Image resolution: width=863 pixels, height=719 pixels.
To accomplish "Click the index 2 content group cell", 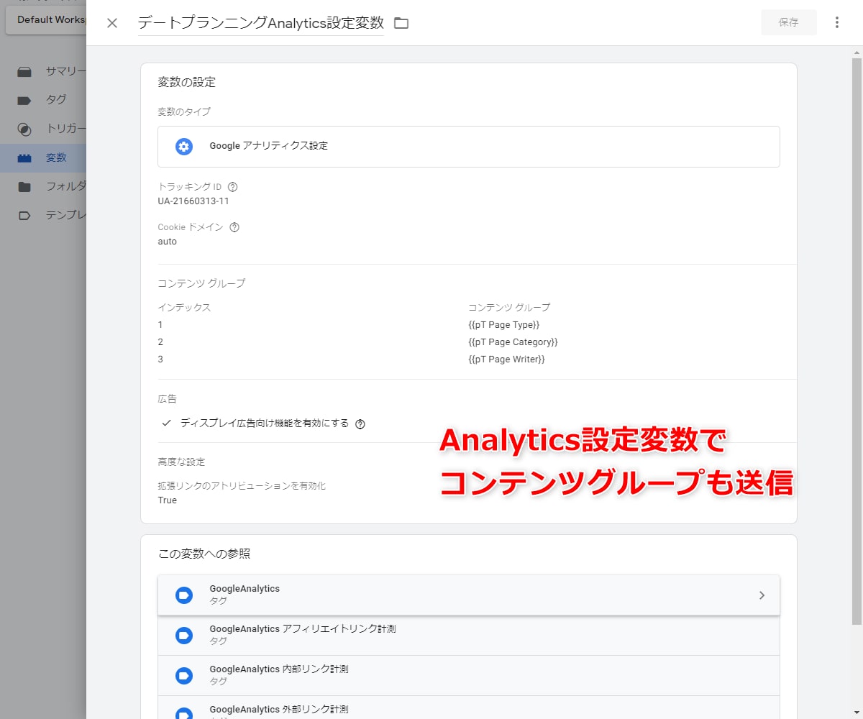I will pyautogui.click(x=160, y=342).
